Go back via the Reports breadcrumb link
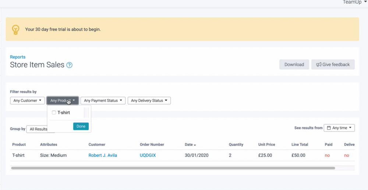Image resolution: width=368 pixels, height=190 pixels. click(18, 57)
